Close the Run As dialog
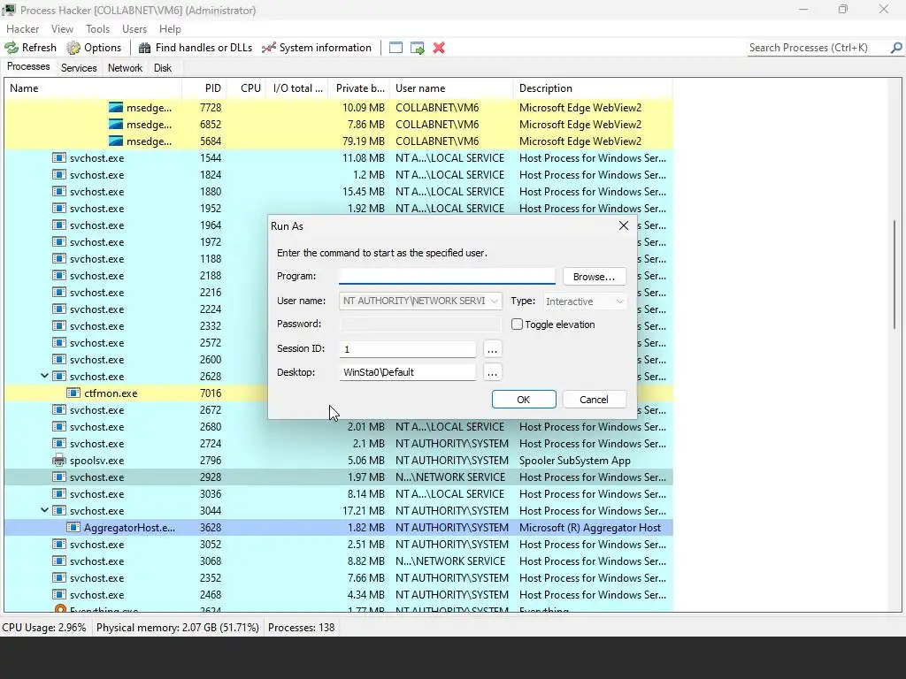The width and height of the screenshot is (906, 679). [624, 225]
